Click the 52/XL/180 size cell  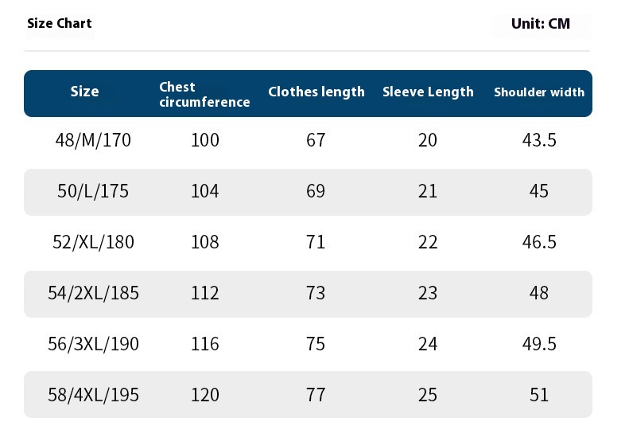pos(93,242)
